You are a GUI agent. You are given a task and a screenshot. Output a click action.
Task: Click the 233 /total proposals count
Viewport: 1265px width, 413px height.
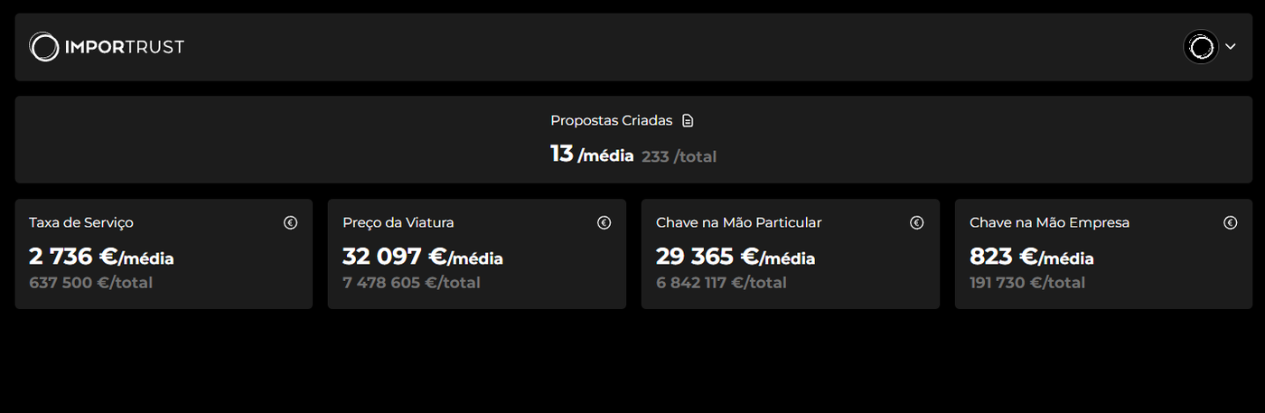tap(679, 157)
